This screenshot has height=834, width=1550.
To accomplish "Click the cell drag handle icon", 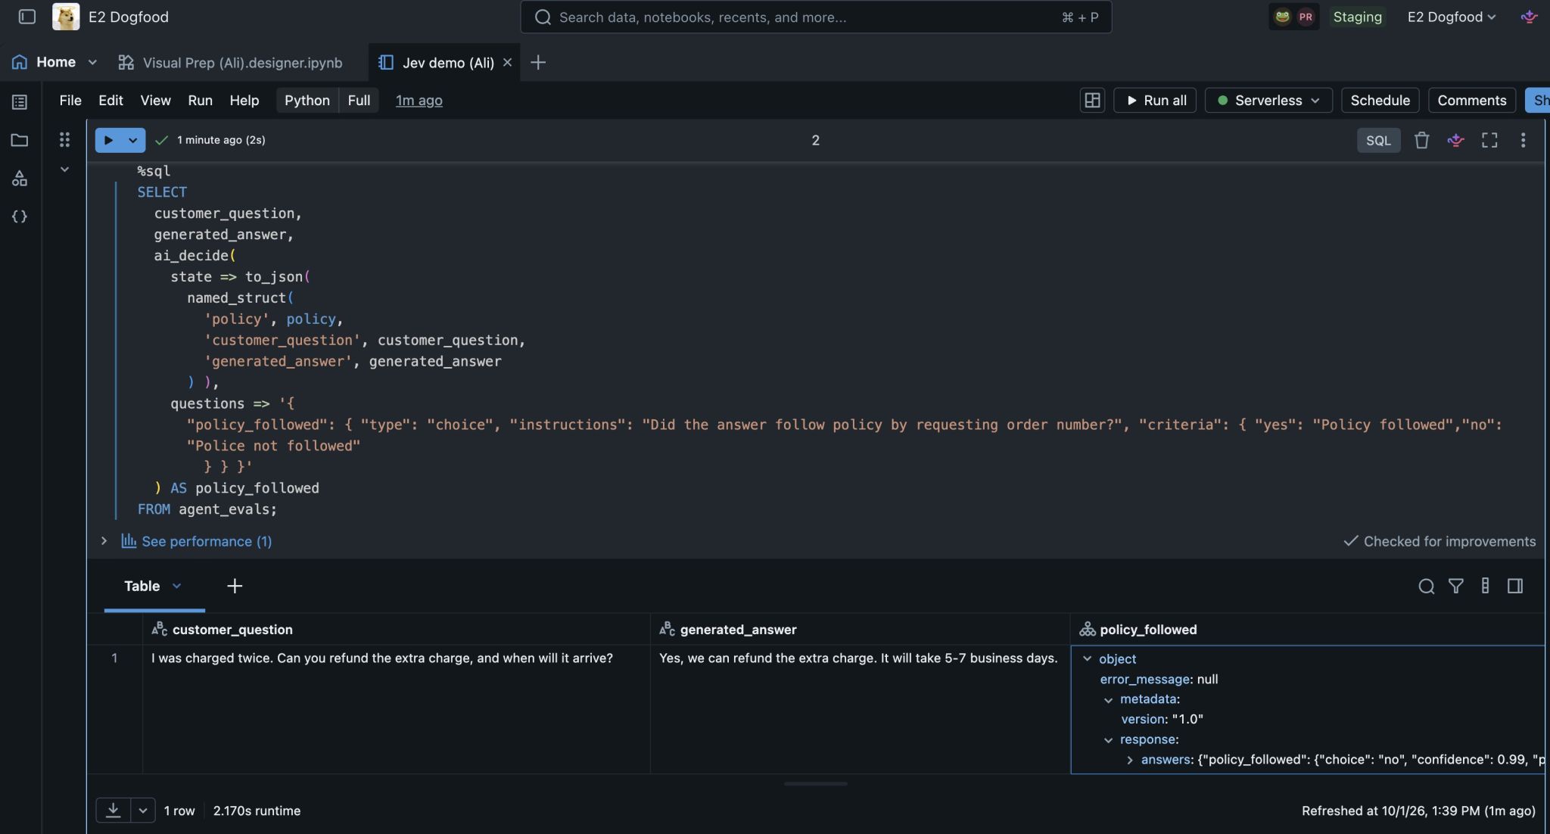I will click(x=64, y=139).
